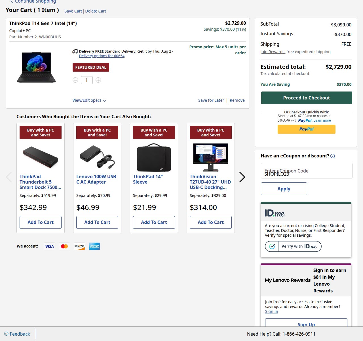This screenshot has height=341, width=363.
Task: Click Part Number 21WN00BUUS text
Action: click(35, 37)
